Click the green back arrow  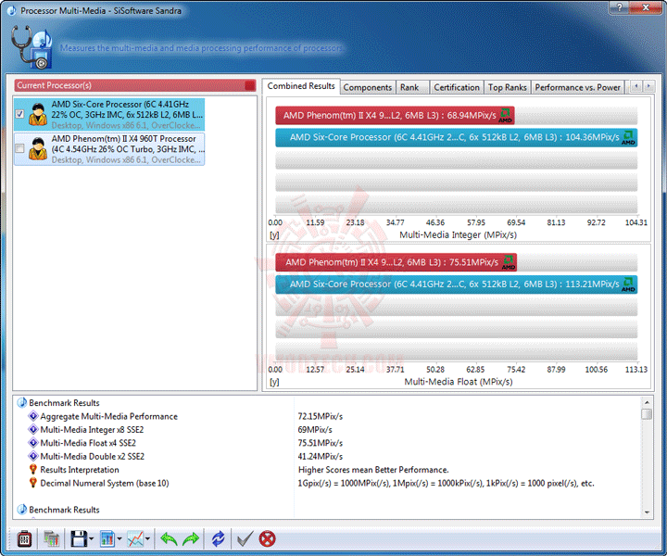pos(169,539)
